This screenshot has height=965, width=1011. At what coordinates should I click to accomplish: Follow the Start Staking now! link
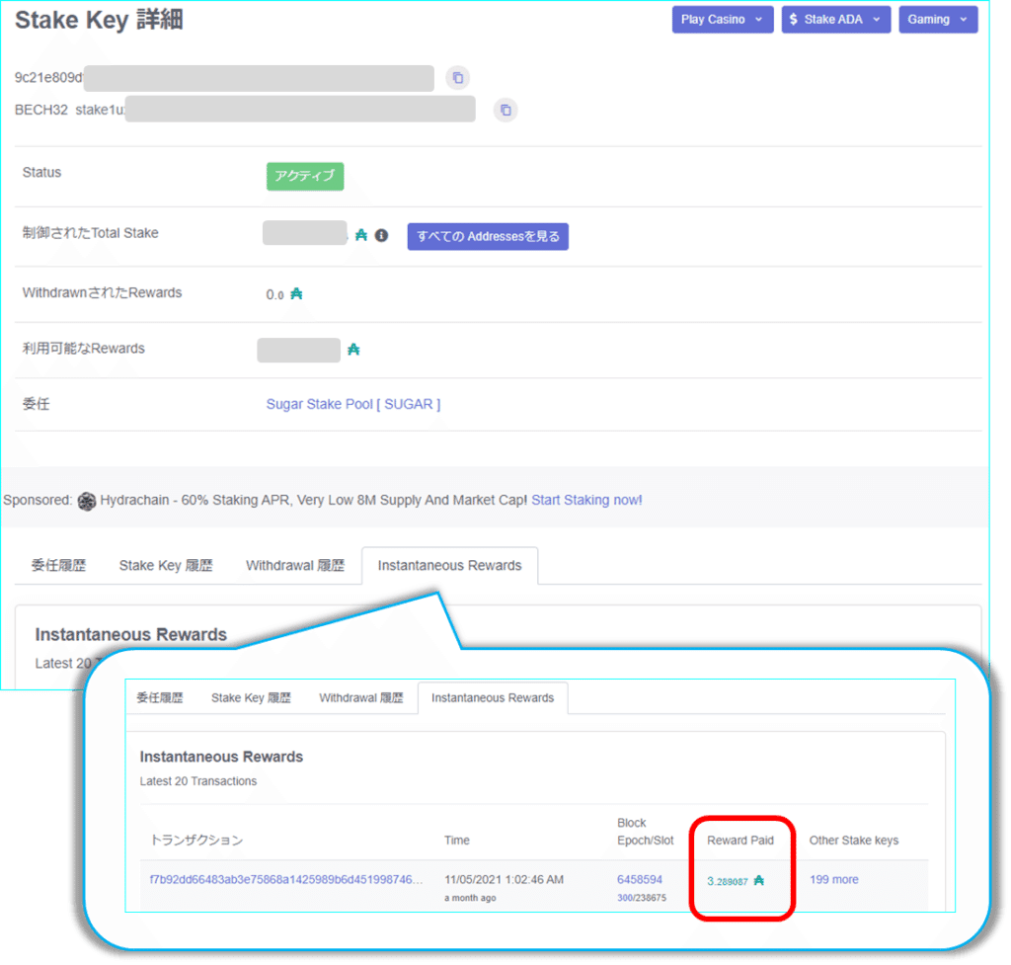[586, 501]
